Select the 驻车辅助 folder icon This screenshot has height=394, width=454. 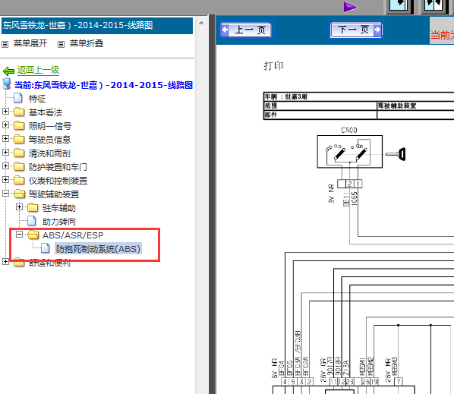(x=33, y=207)
